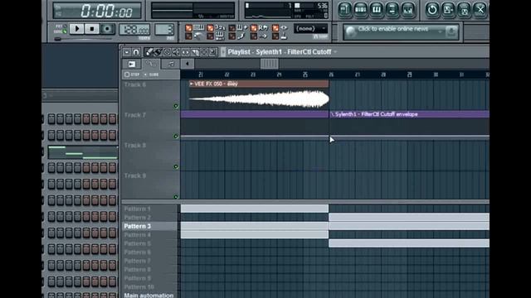Select the VEE FX 050 audio clip waveform
The width and height of the screenshot is (531, 298).
pyautogui.click(x=259, y=99)
